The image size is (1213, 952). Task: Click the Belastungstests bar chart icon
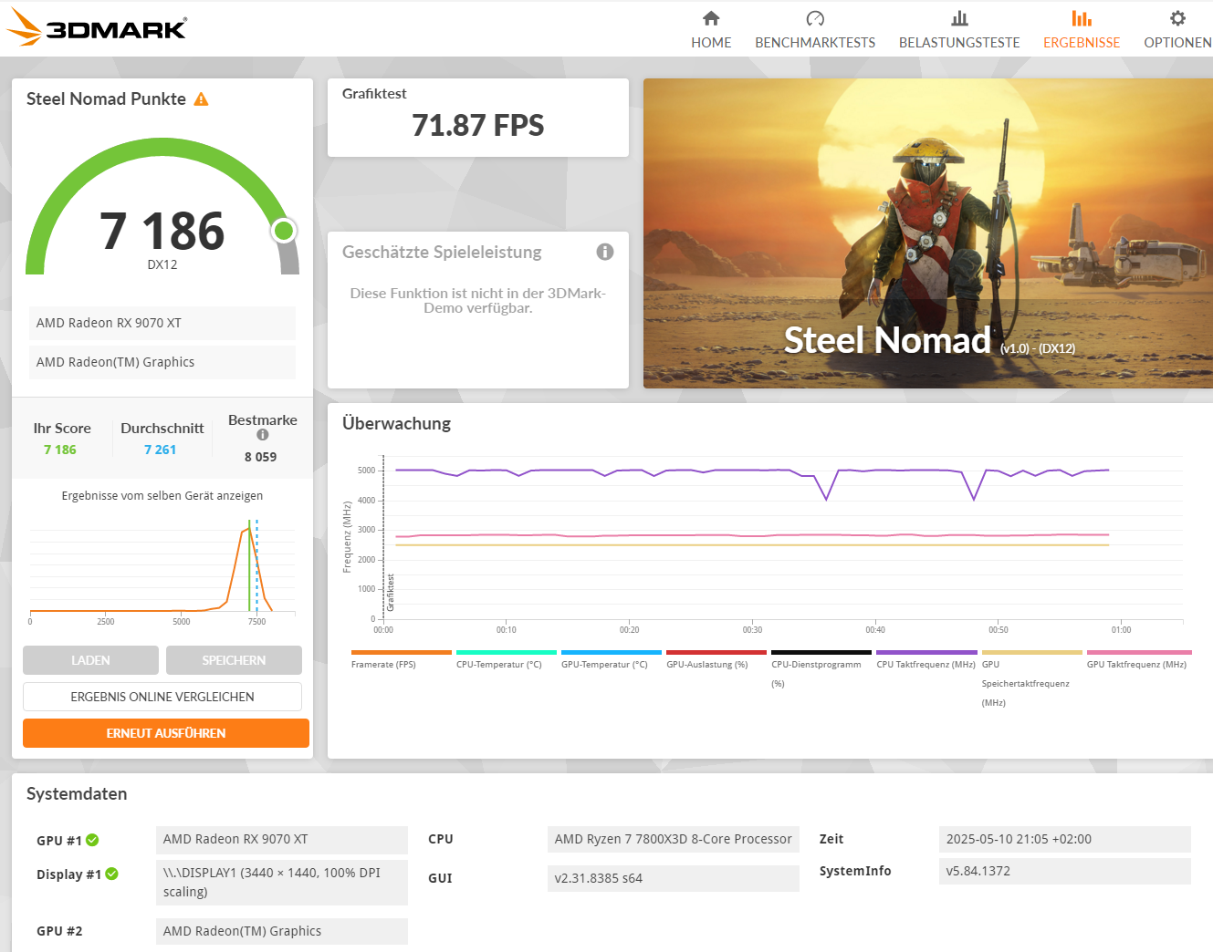tap(959, 18)
